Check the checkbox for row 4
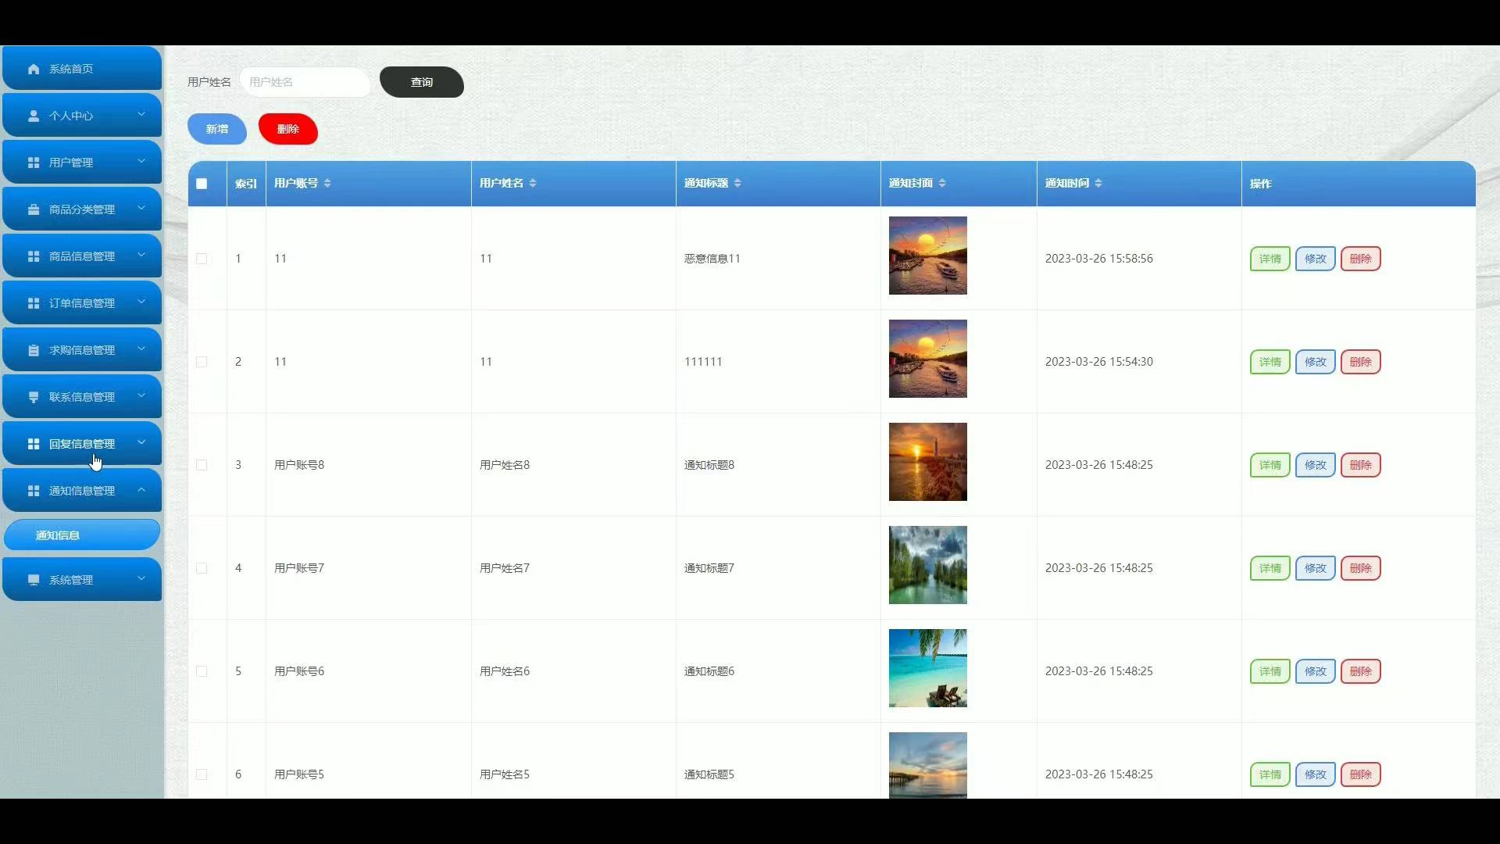 point(202,568)
